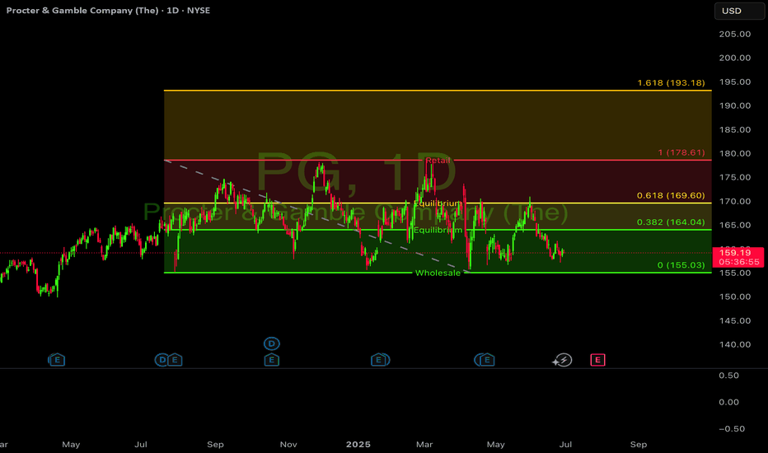The image size is (768, 453).
Task: Click the green Equilibrium label
Action: (438, 230)
